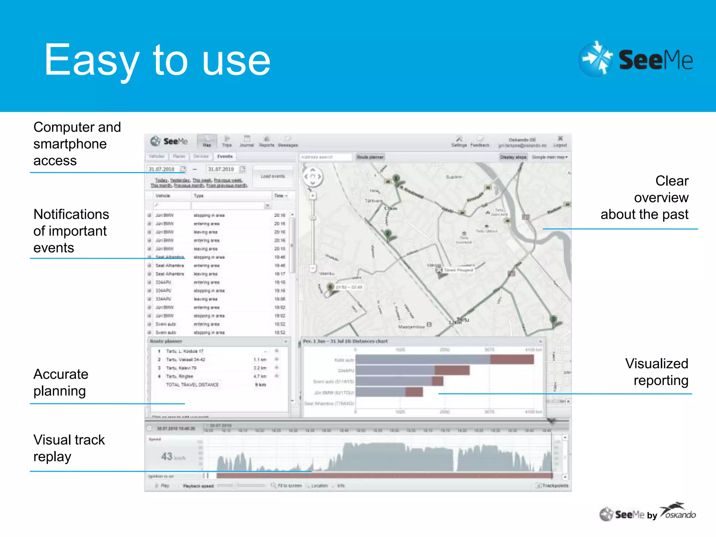Toggle the Trackpoints button
716x537 pixels.
552,486
